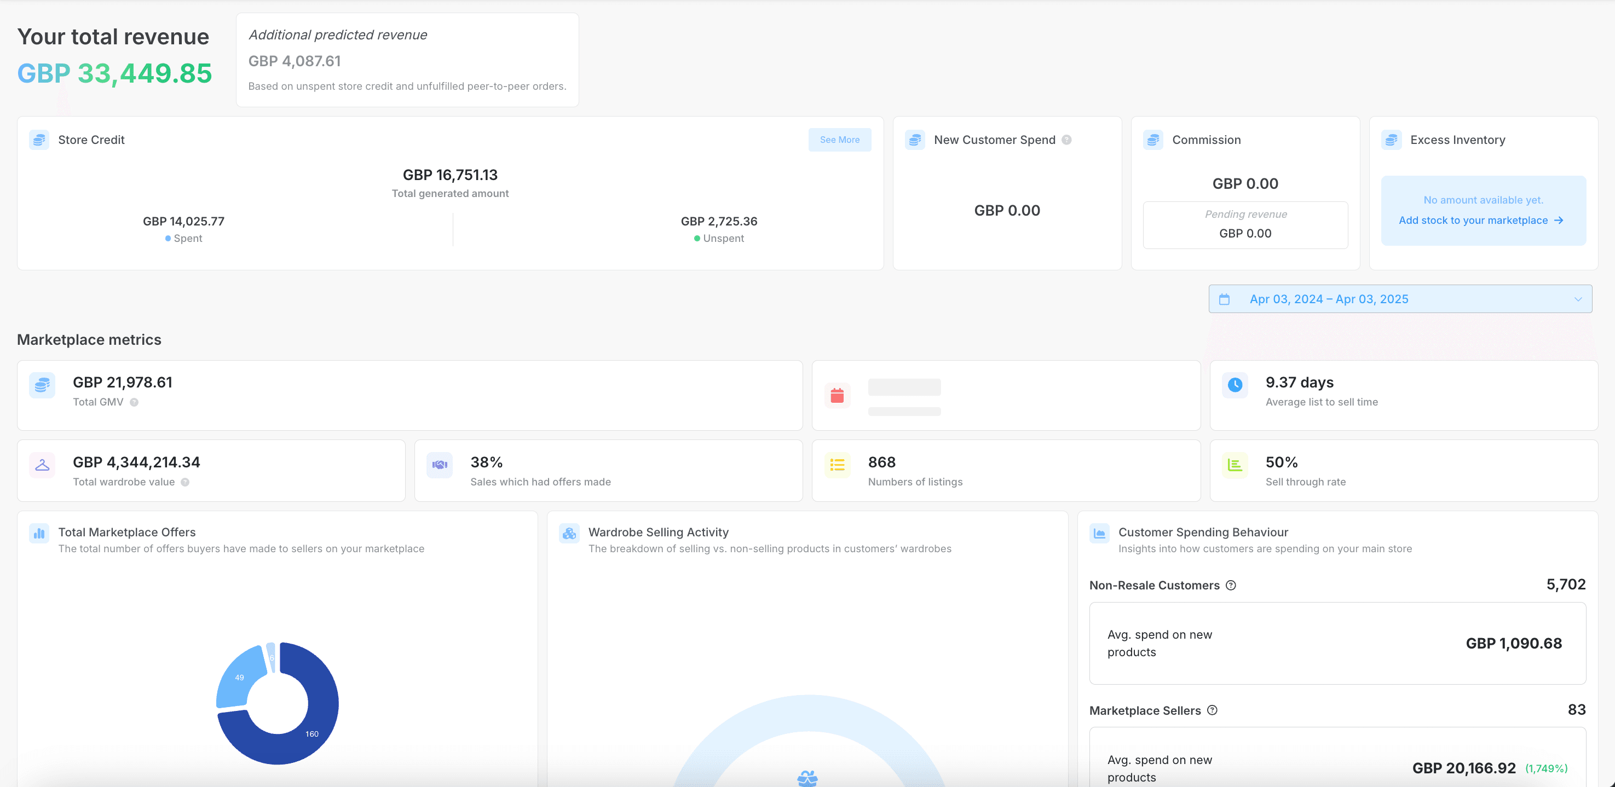Click the New Customer Spend icon
The height and width of the screenshot is (787, 1615).
(x=915, y=140)
